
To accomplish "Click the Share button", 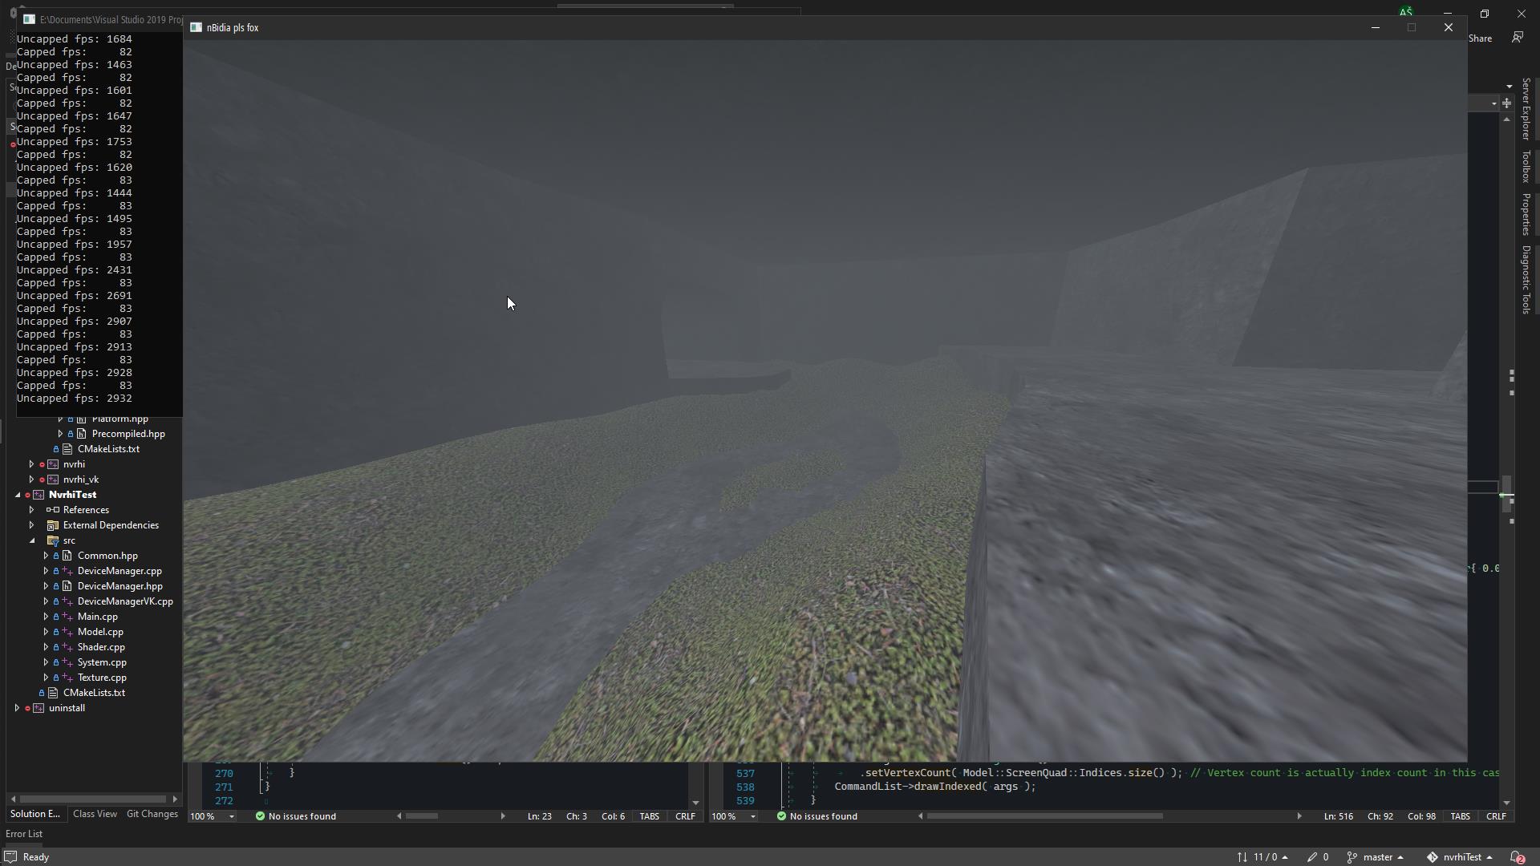I will pyautogui.click(x=1480, y=38).
